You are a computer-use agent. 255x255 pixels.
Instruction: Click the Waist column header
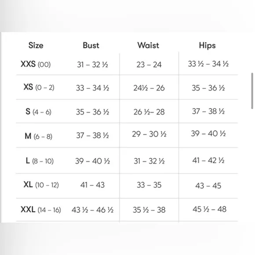coord(148,45)
